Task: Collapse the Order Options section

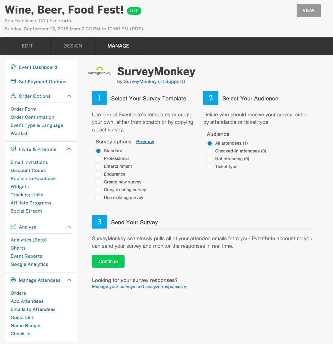Action: coord(69,96)
